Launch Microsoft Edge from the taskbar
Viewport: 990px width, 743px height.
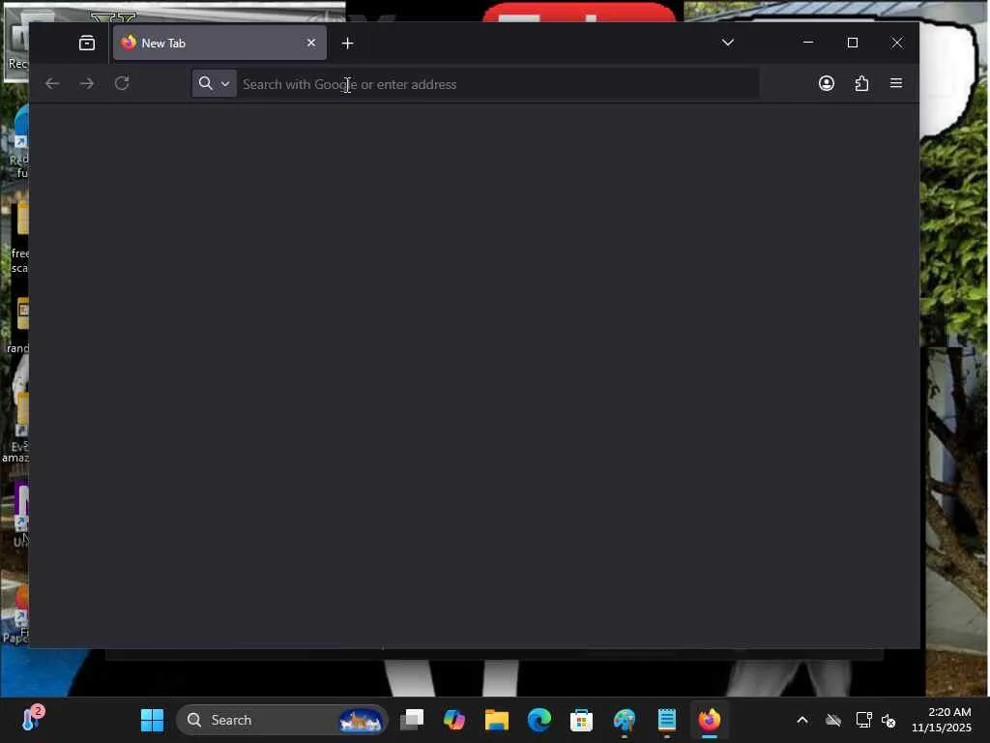(539, 720)
